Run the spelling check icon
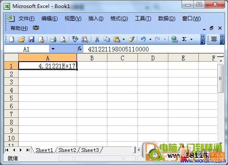The height and width of the screenshot is (165, 228). [x=75, y=39]
